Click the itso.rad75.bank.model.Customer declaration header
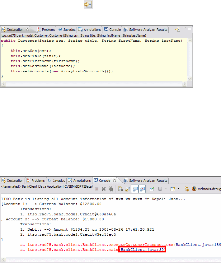The width and height of the screenshot is (221, 263). coord(73,35)
